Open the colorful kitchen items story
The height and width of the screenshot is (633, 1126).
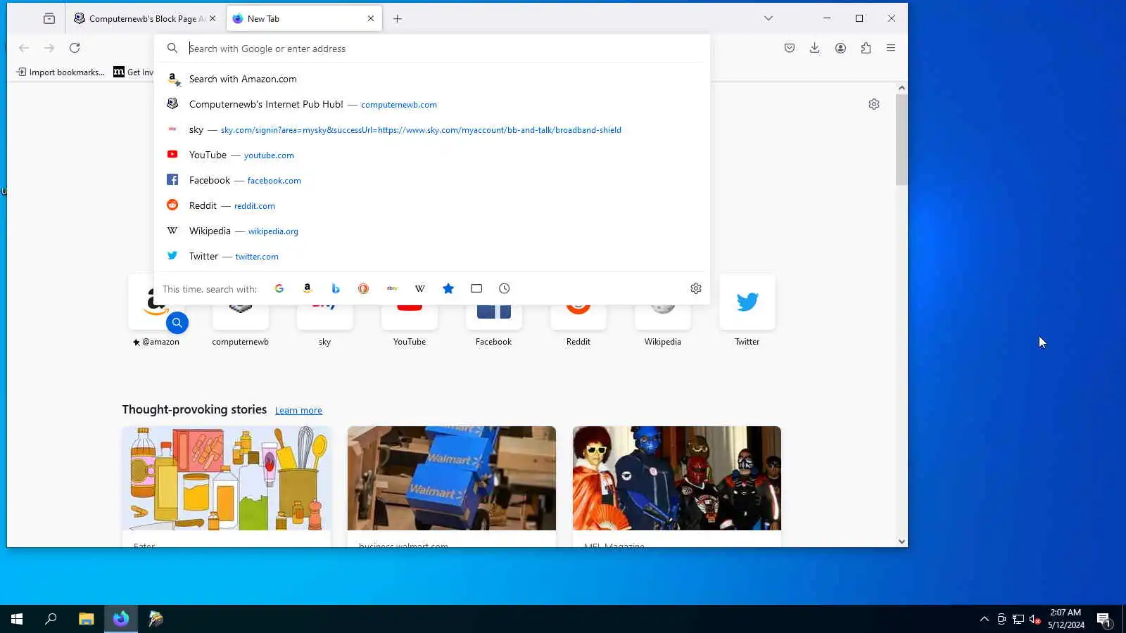click(227, 478)
